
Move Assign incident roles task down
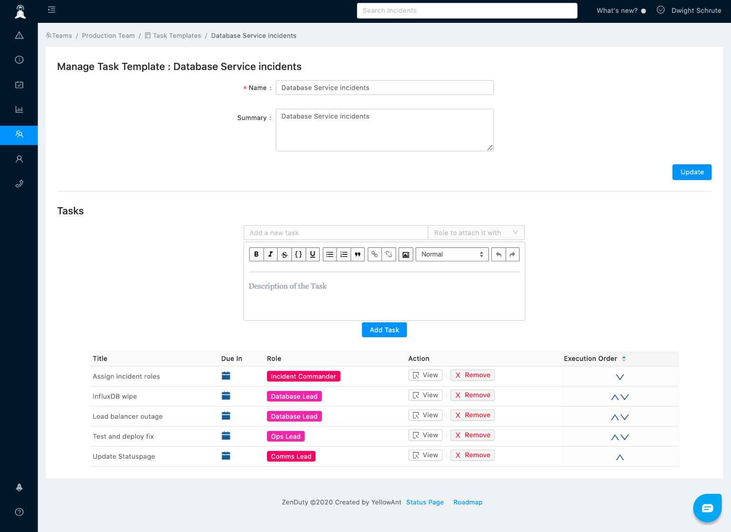(x=620, y=377)
